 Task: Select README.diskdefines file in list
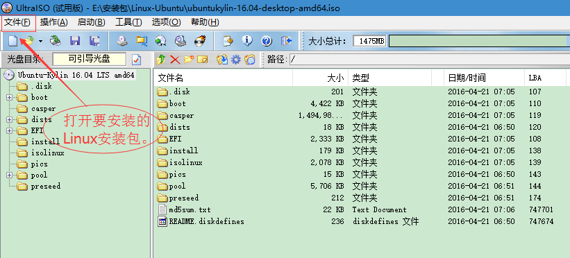[360, 221]
